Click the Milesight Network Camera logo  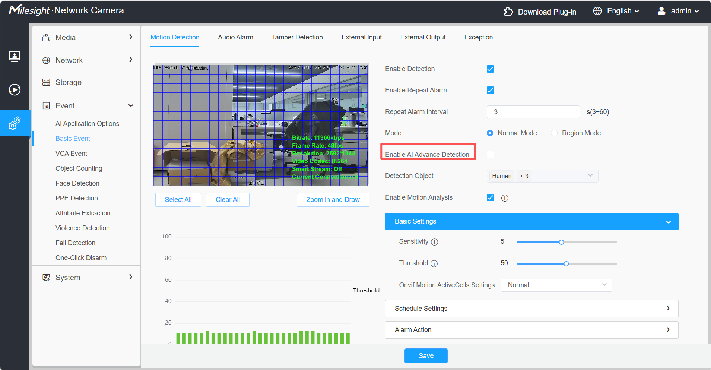[66, 10]
